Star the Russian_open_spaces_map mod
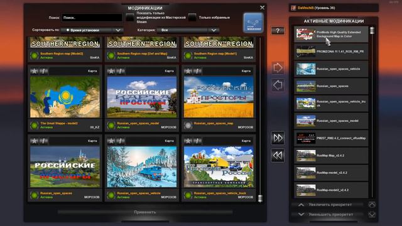 point(188,71)
